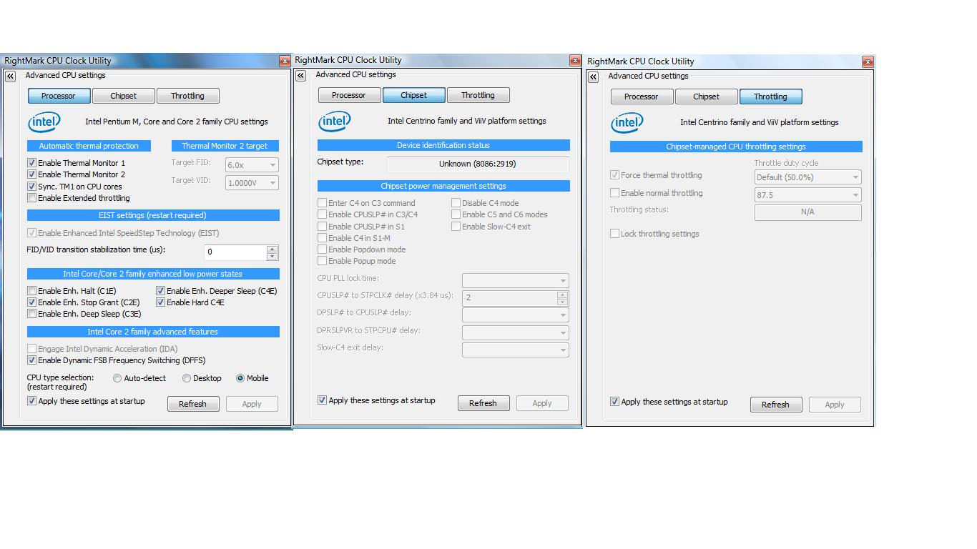Open Slow-C4 exit delay dropdown
Screen dimensions: 977x549
point(516,350)
